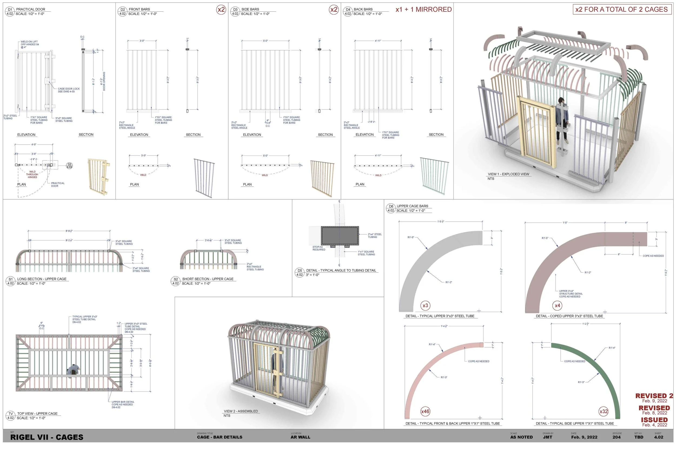Screen dimensions: 676x451
Task: Click the x32 quantity circle
Action: point(604,411)
